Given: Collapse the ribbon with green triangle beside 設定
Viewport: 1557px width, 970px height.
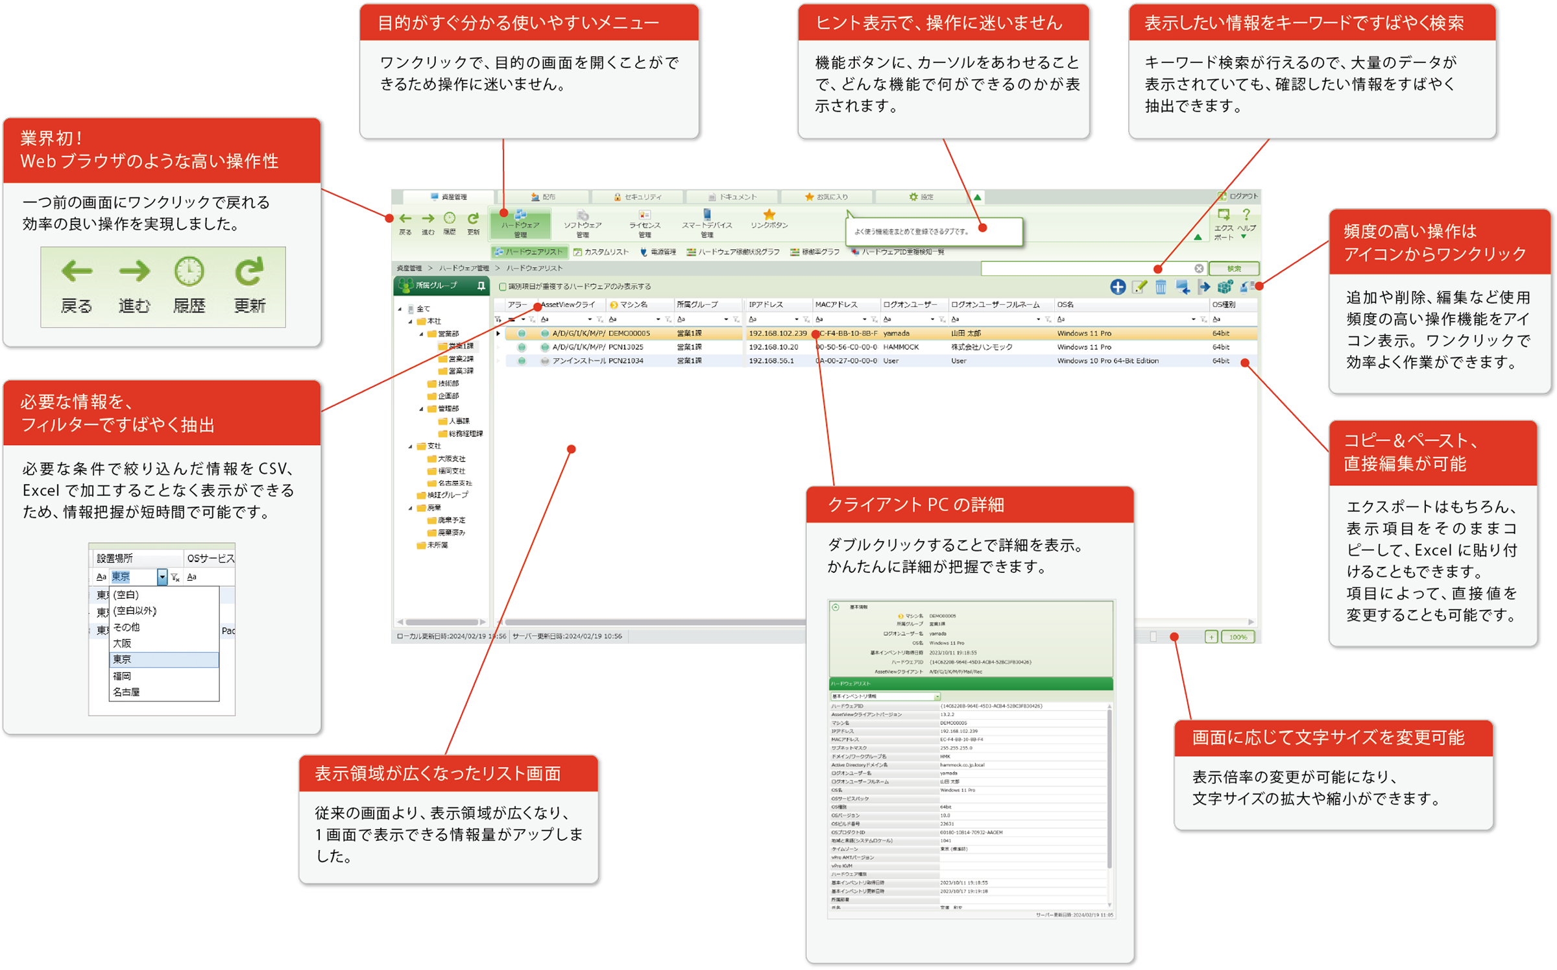Looking at the screenshot, I should click(x=977, y=197).
